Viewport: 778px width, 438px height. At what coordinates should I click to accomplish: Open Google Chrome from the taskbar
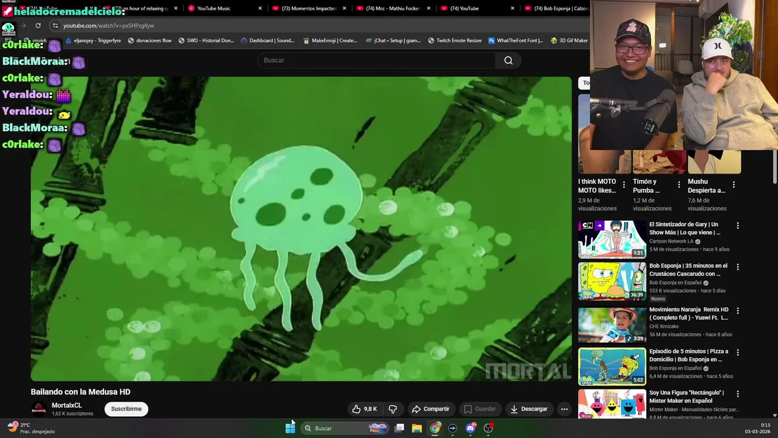[435, 428]
